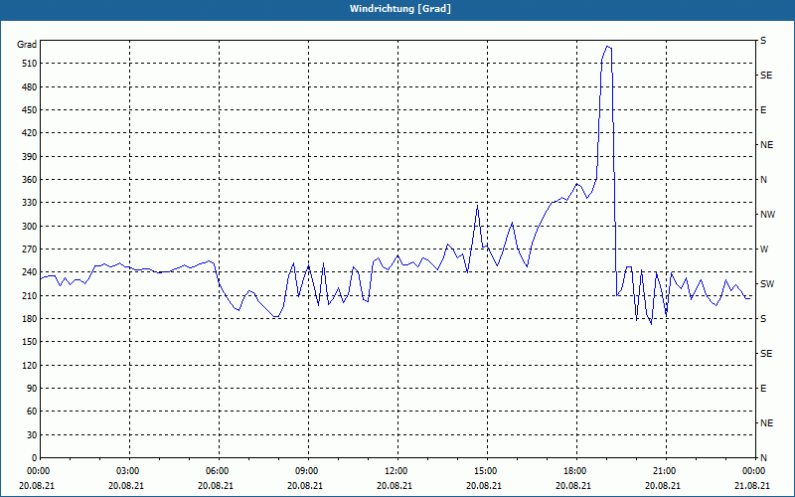Select the 18:00 time label
Screen dimensions: 795x497
pyautogui.click(x=576, y=471)
